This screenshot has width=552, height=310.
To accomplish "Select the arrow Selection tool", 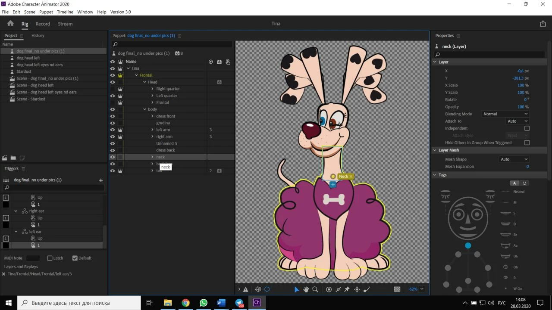I will point(296,289).
